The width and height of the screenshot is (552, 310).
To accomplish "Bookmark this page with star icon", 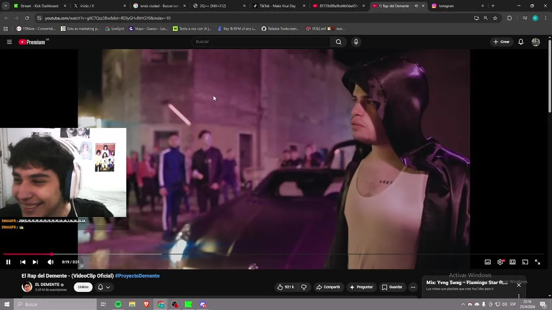I will pyautogui.click(x=495, y=18).
